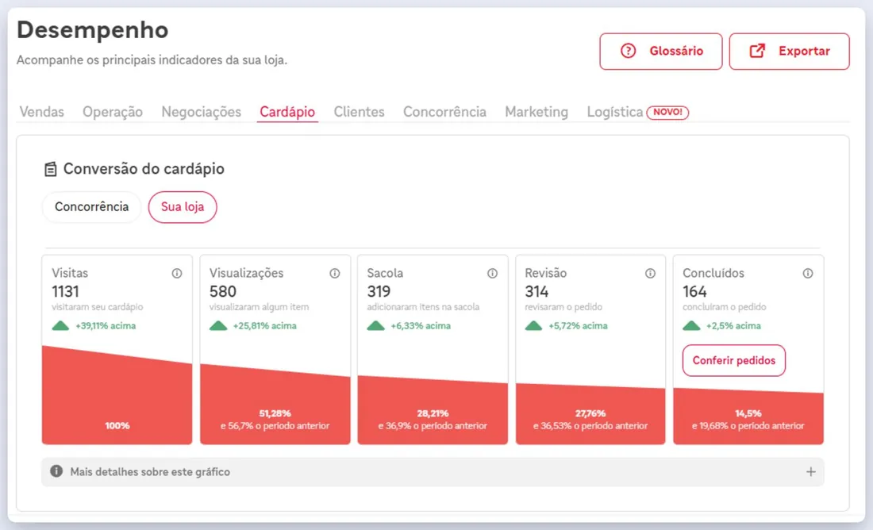Click the +6,33% acima text
This screenshot has height=530, width=873.
pos(421,326)
